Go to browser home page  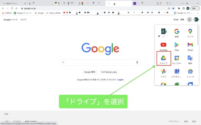tap(16, 8)
